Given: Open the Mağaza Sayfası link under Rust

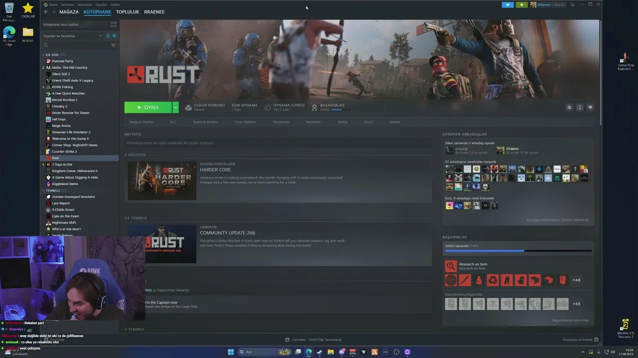Looking at the screenshot, I should pyautogui.click(x=142, y=122).
